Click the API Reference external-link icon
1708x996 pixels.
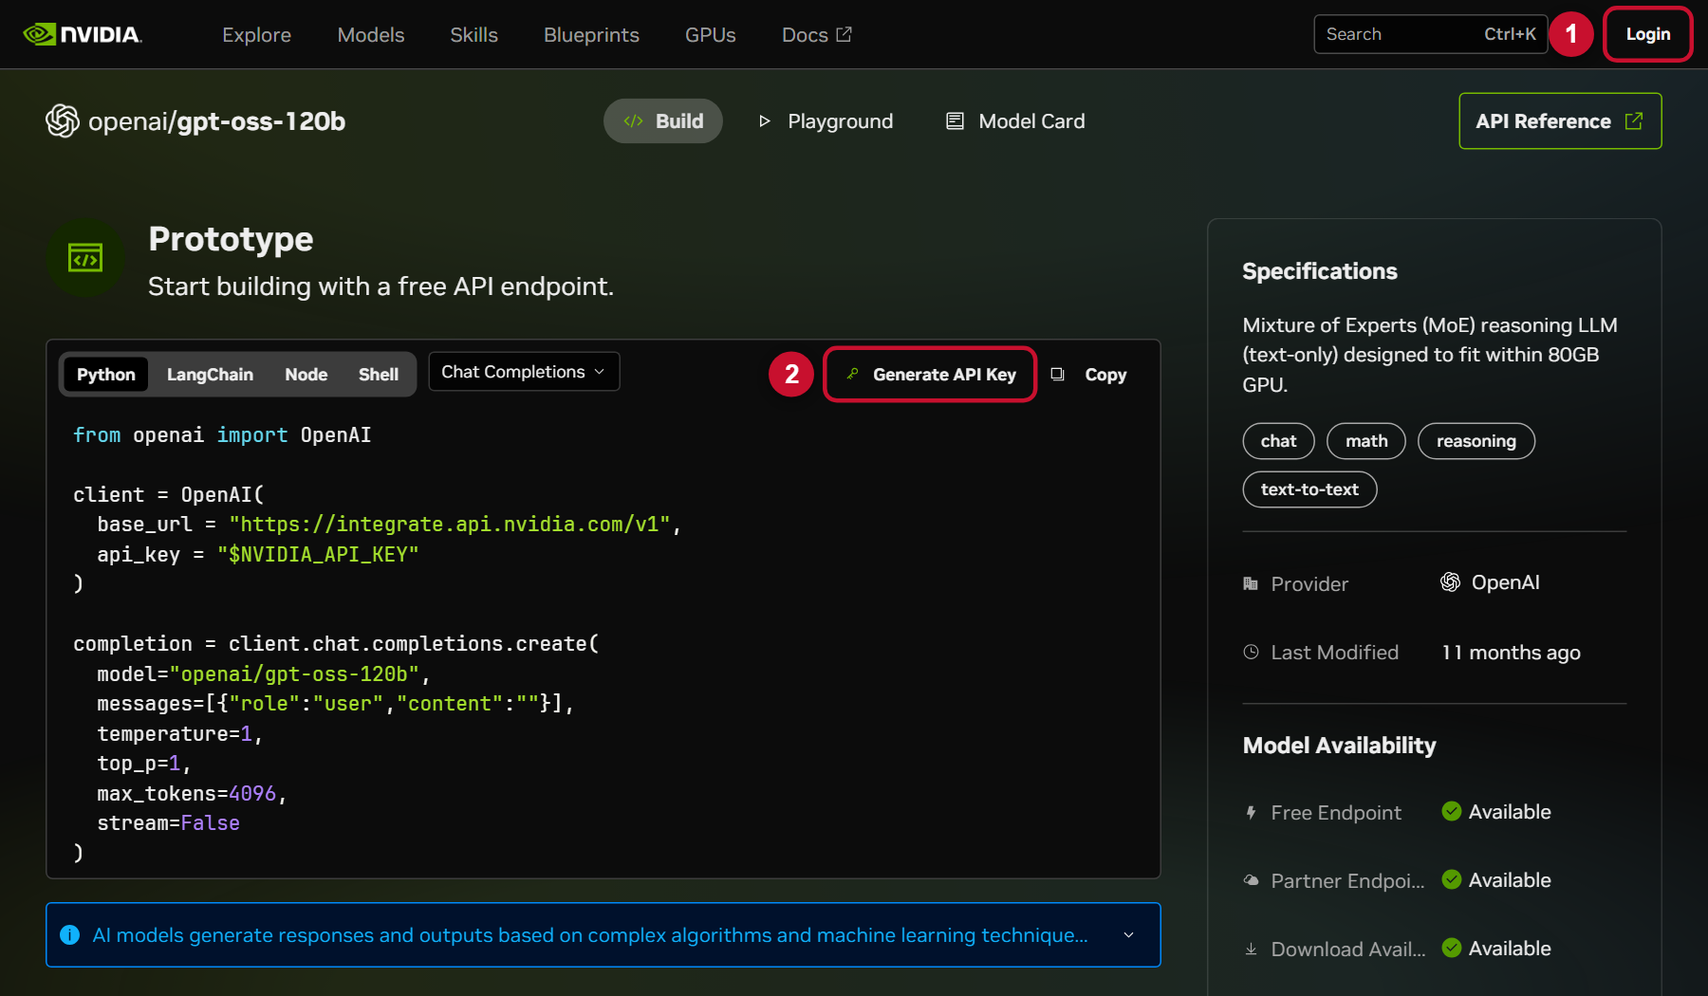click(x=1634, y=121)
